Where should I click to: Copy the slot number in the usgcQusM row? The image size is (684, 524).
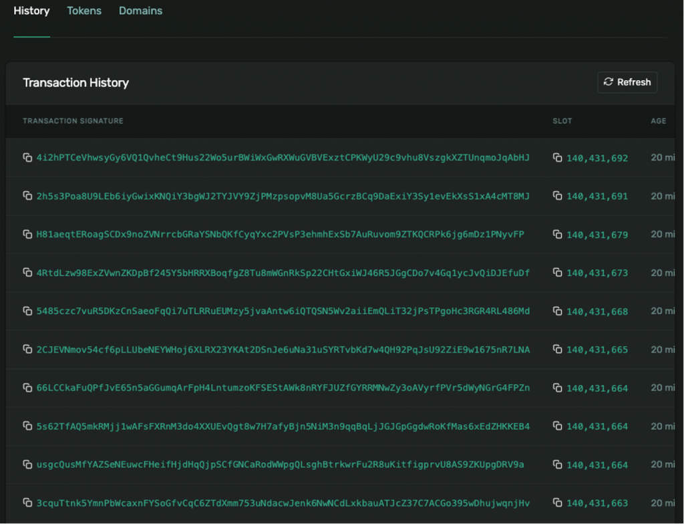tap(558, 465)
